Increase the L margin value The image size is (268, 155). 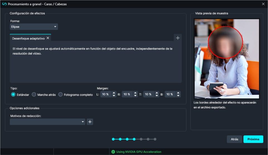click(x=114, y=93)
